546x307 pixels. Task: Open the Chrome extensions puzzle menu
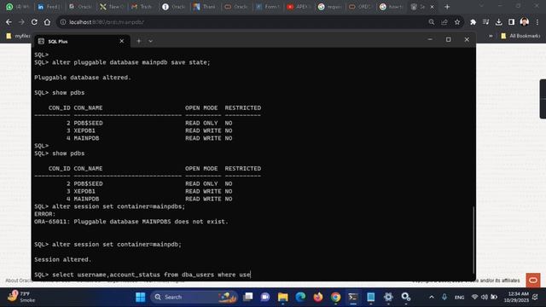click(473, 22)
